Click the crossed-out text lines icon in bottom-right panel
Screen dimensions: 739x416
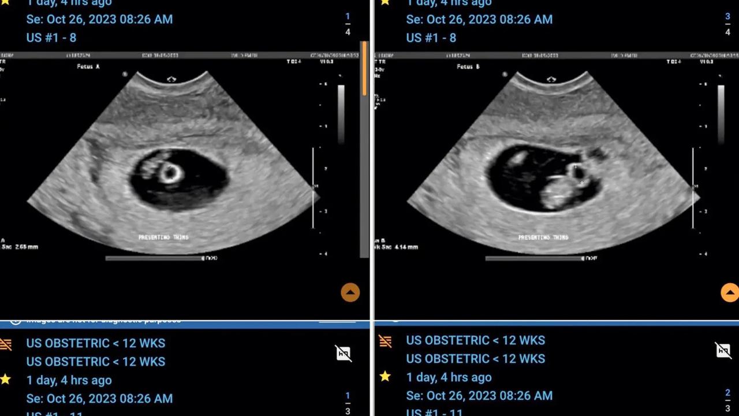385,341
